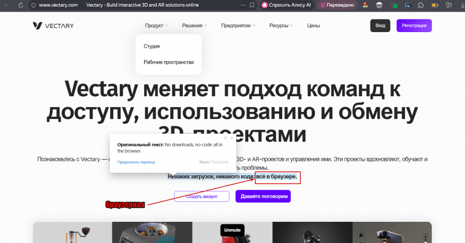Select 'Студия' from the product dropdown
465x243 pixels.
pos(151,46)
